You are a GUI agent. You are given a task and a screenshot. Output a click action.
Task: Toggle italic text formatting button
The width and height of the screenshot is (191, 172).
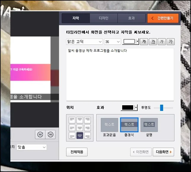(x=162, y=42)
